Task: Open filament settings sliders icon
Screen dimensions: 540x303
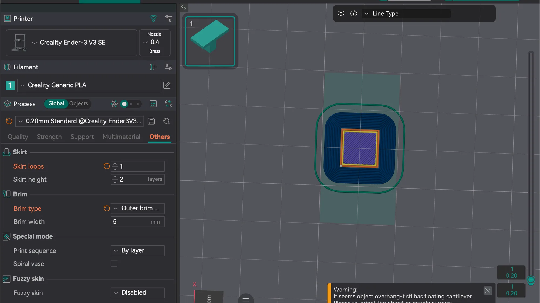Action: (168, 67)
